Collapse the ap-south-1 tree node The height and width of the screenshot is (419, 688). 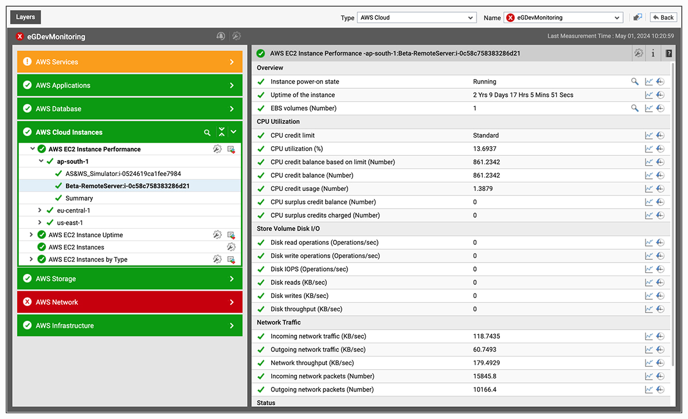[41, 162]
